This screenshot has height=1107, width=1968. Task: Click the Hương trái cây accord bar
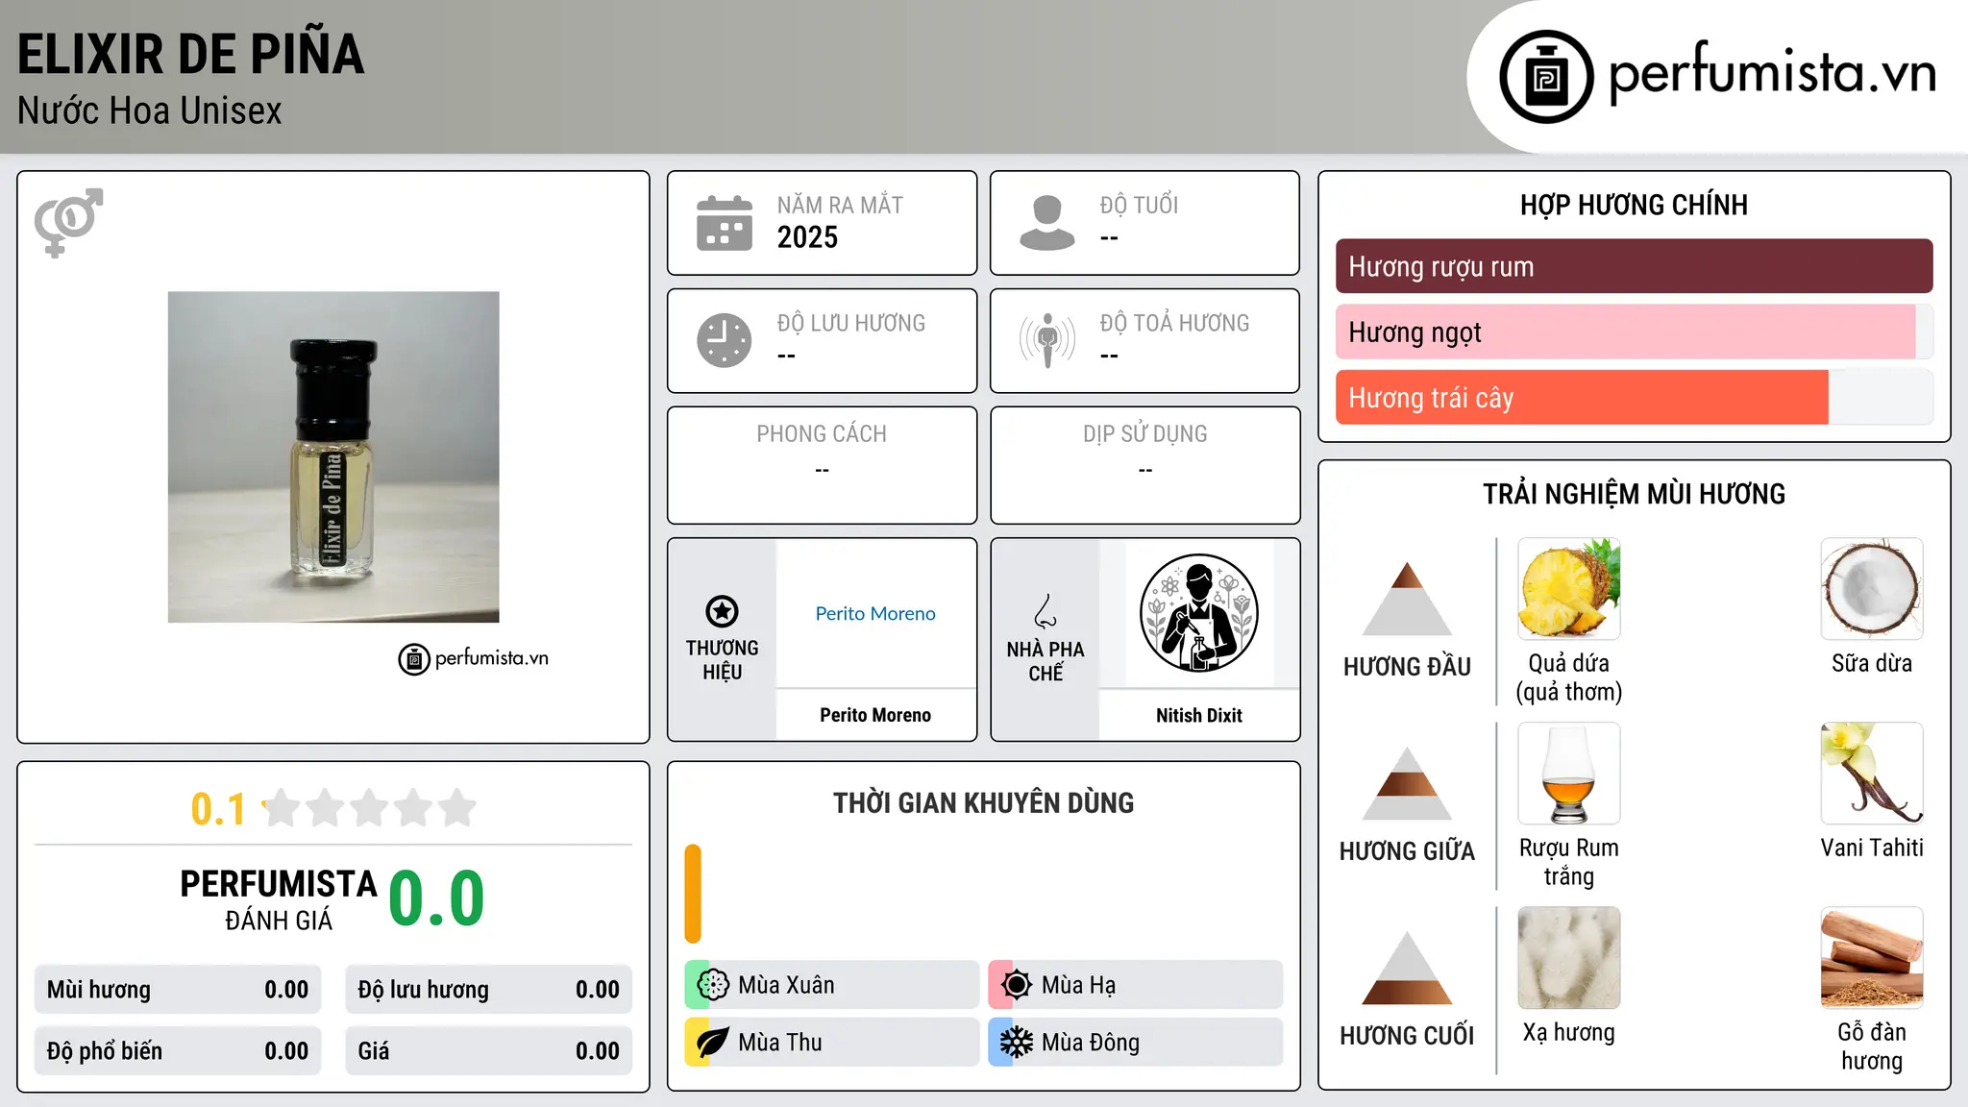click(1634, 397)
